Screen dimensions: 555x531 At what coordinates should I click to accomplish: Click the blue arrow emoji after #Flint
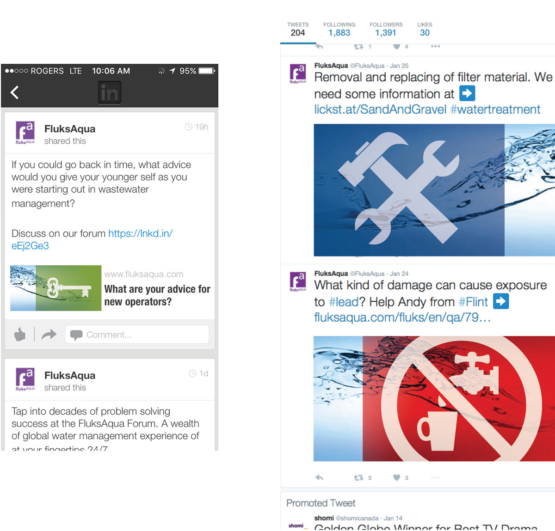pyautogui.click(x=501, y=301)
